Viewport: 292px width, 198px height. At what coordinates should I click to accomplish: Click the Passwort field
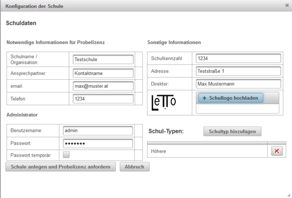click(x=97, y=144)
